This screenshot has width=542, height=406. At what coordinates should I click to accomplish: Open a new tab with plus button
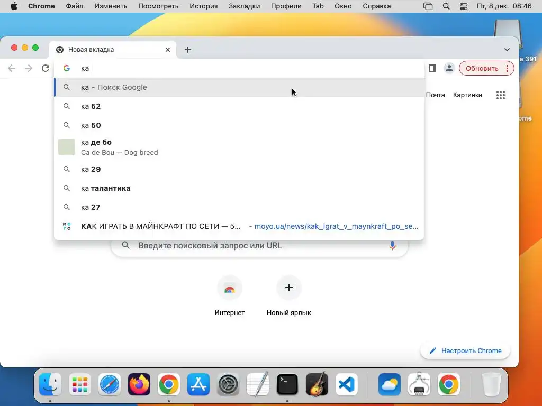188,50
